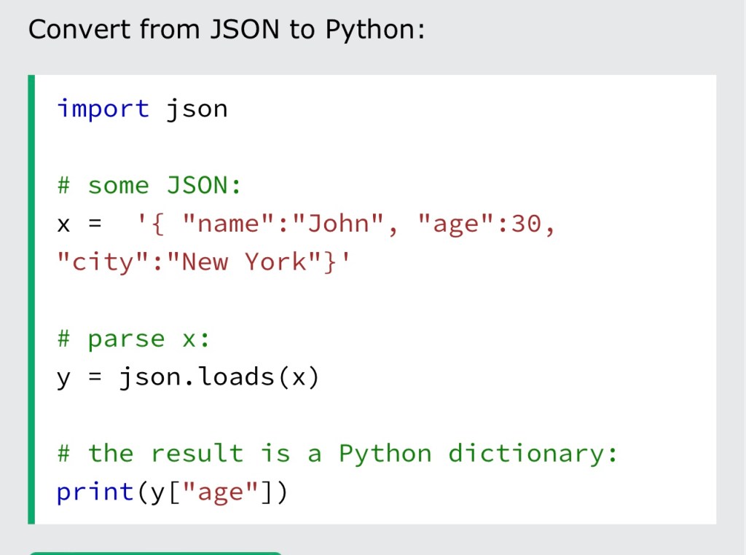Click the "# some JSON:" comment
The width and height of the screenshot is (746, 555).
149,185
